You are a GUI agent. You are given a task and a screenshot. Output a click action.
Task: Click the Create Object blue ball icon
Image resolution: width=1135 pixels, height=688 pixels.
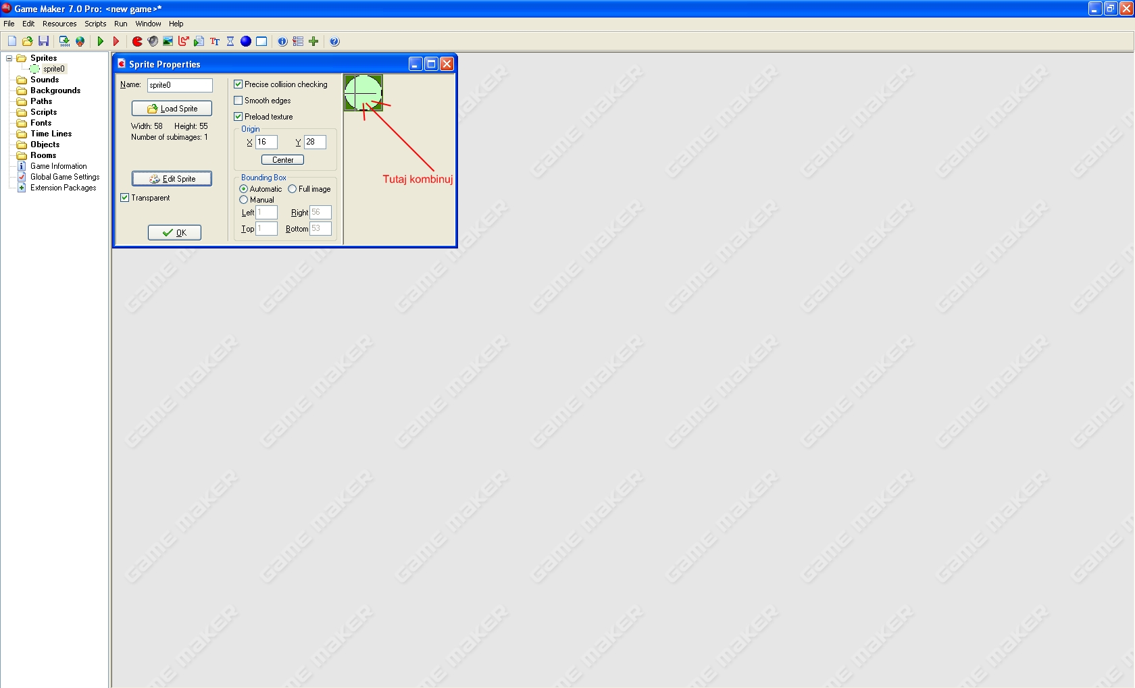pos(246,41)
